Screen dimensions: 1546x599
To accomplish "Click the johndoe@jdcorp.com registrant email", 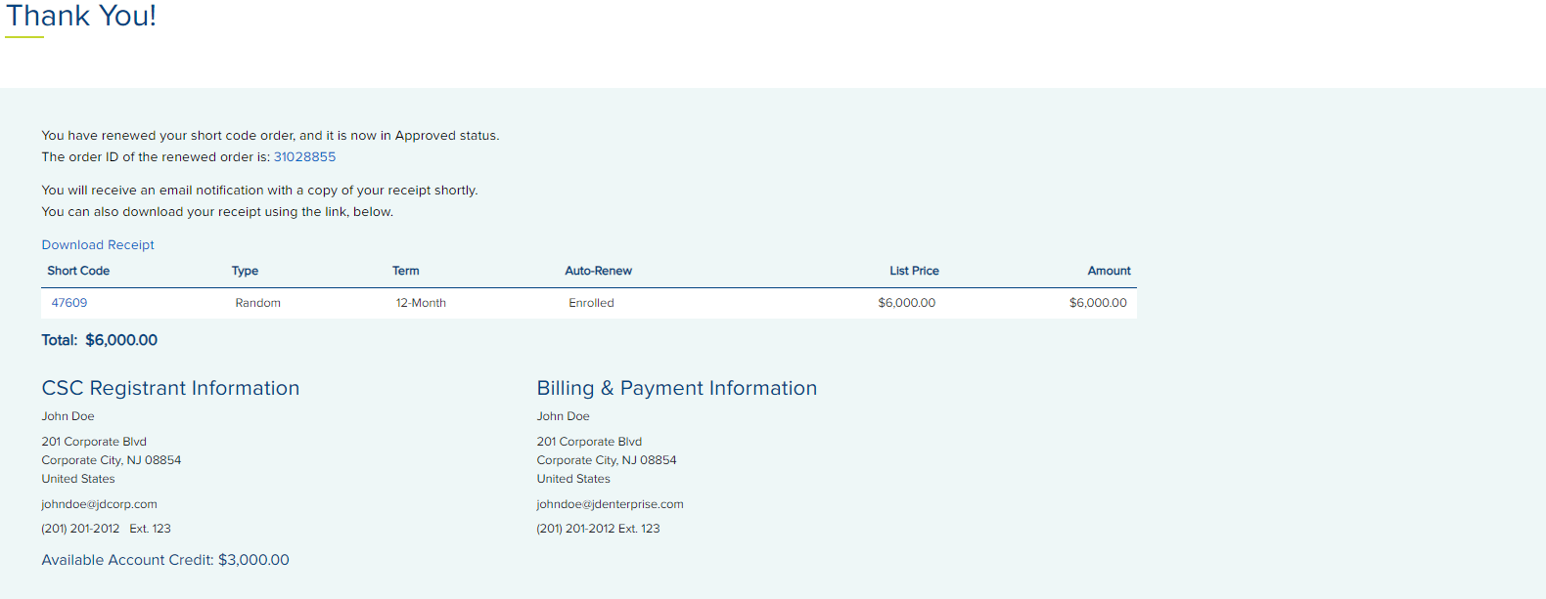I will (x=99, y=504).
